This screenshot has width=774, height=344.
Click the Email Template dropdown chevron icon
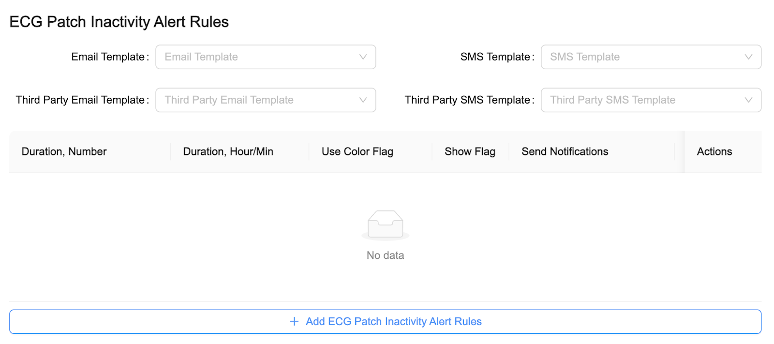[363, 57]
